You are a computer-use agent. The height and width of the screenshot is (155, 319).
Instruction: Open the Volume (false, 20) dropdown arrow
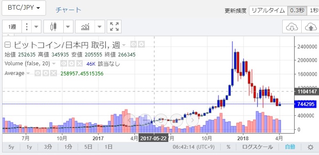(x=54, y=64)
